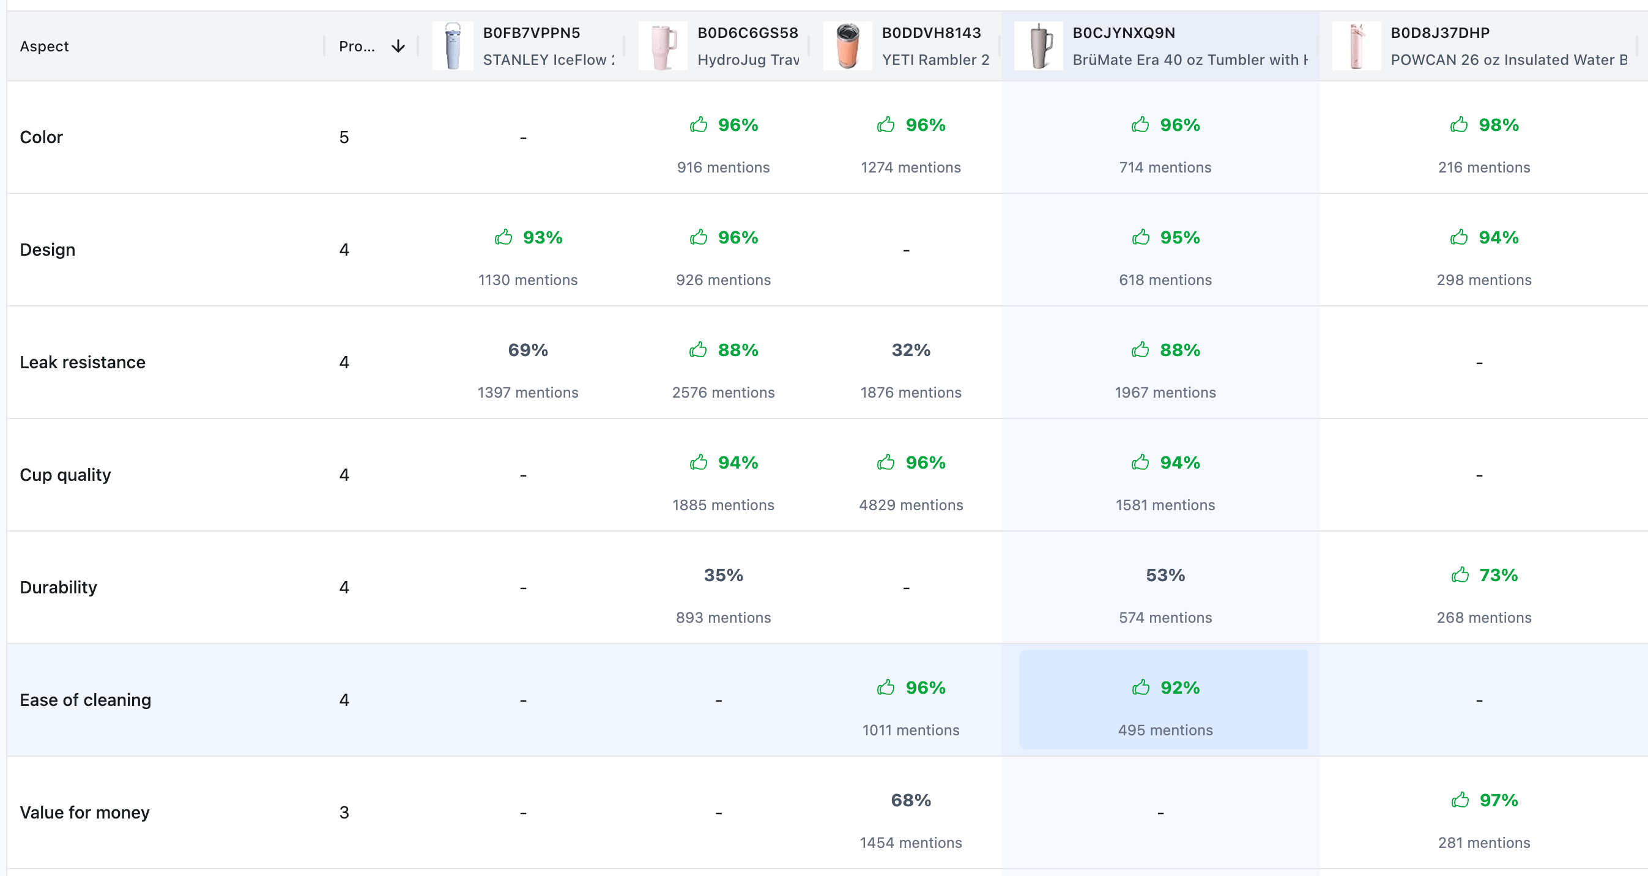
Task: Click the 1274 mentions link under YETI's Color score
Action: [911, 167]
